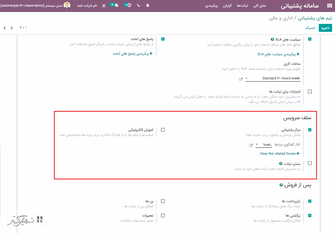Open the راهنما related forum dropdown

point(264,145)
